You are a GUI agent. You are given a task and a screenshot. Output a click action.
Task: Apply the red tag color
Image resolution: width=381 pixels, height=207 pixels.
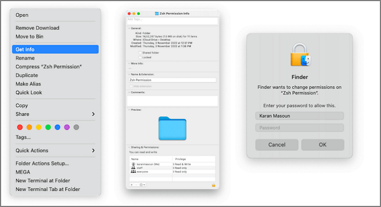click(x=20, y=127)
